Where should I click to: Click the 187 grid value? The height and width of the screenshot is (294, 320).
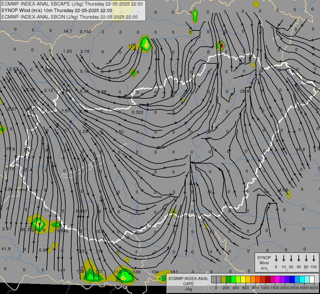(174, 271)
